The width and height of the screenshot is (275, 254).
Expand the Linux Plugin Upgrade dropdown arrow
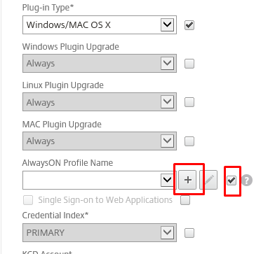coord(167,101)
